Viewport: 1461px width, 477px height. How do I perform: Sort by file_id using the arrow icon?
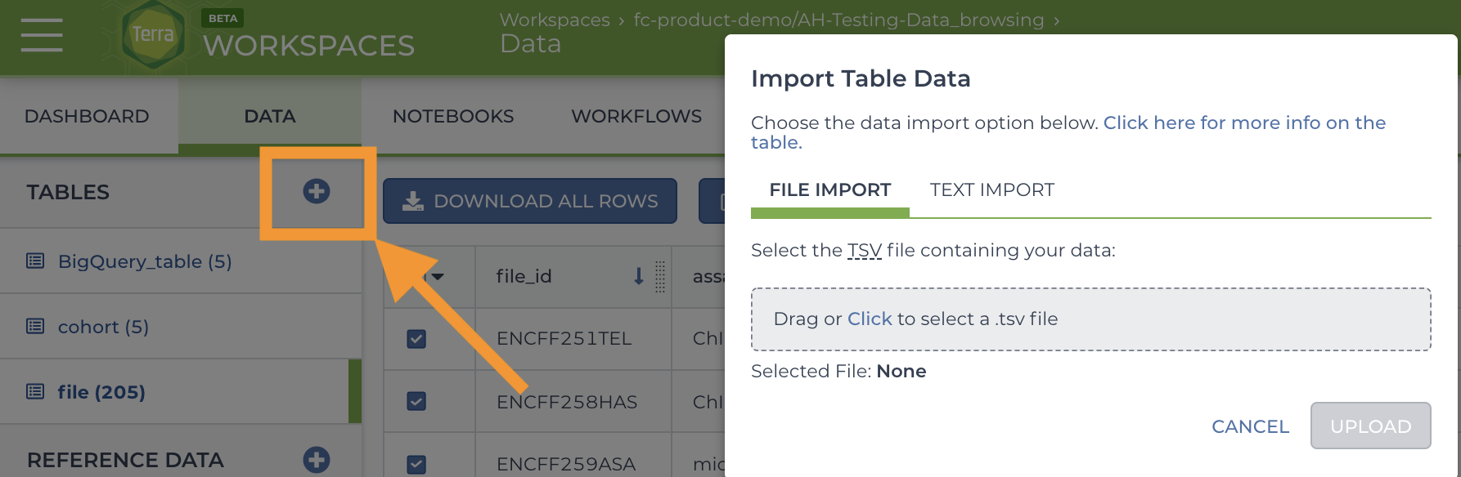pos(639,276)
